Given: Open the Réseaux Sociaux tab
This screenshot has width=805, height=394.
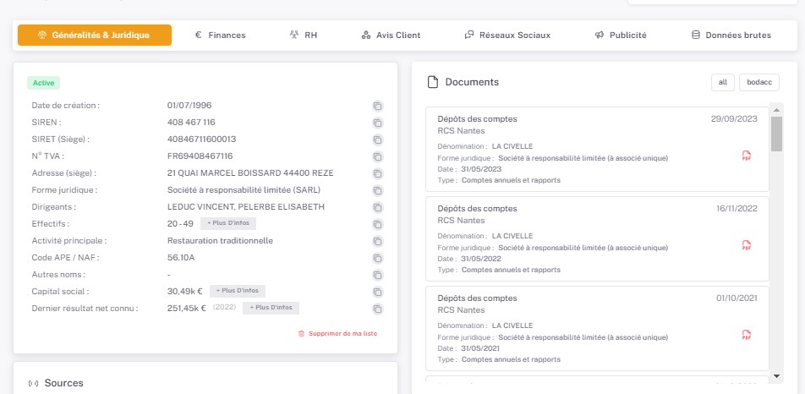Looking at the screenshot, I should pos(507,36).
